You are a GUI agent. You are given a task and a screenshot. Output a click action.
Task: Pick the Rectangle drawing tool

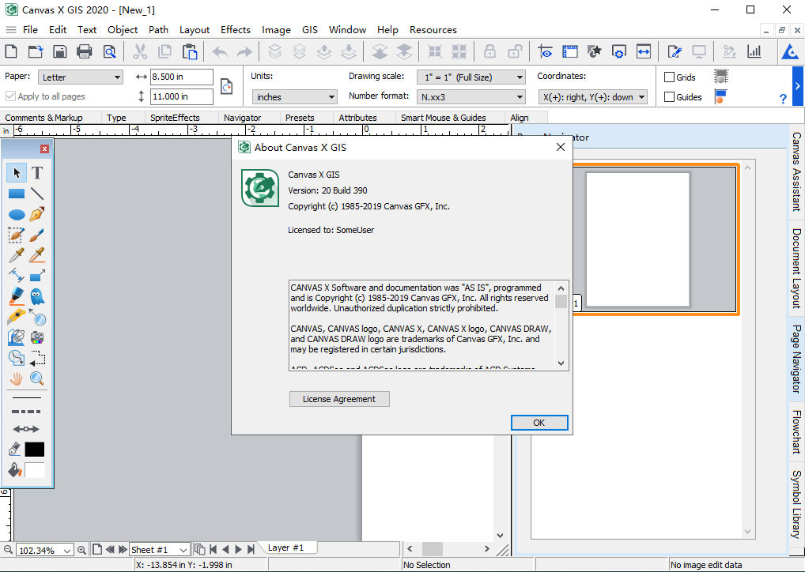[x=17, y=194]
